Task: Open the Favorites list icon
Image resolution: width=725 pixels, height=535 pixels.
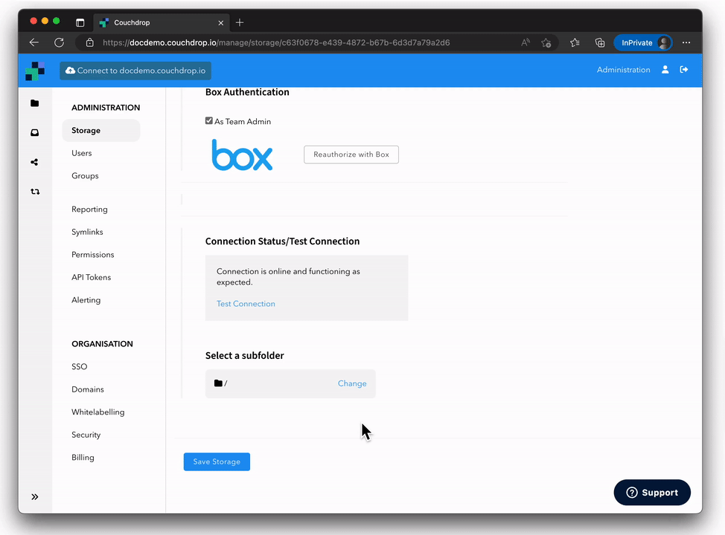Action: point(575,42)
